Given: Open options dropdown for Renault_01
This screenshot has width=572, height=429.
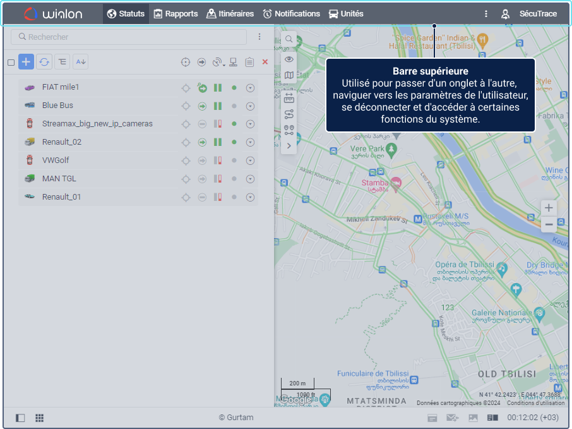Looking at the screenshot, I should click(250, 198).
